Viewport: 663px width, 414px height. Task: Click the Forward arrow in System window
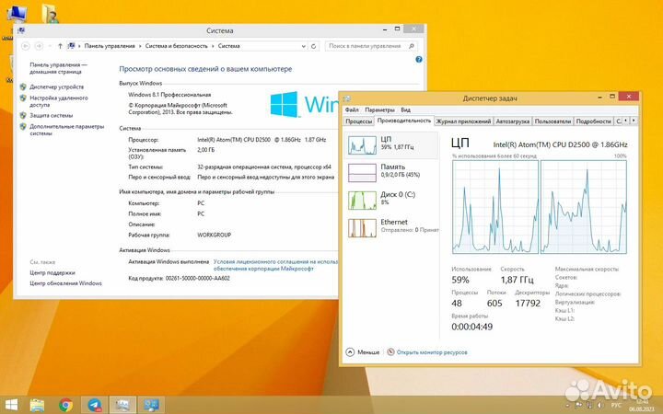(x=39, y=46)
